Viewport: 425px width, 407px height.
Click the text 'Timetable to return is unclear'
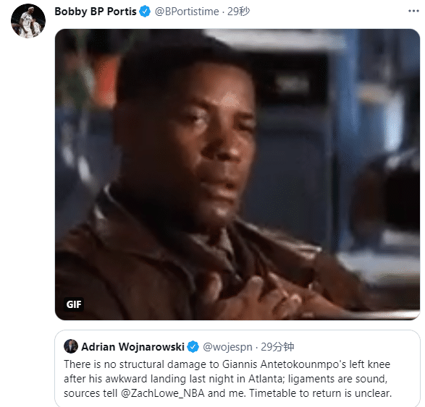coord(320,393)
